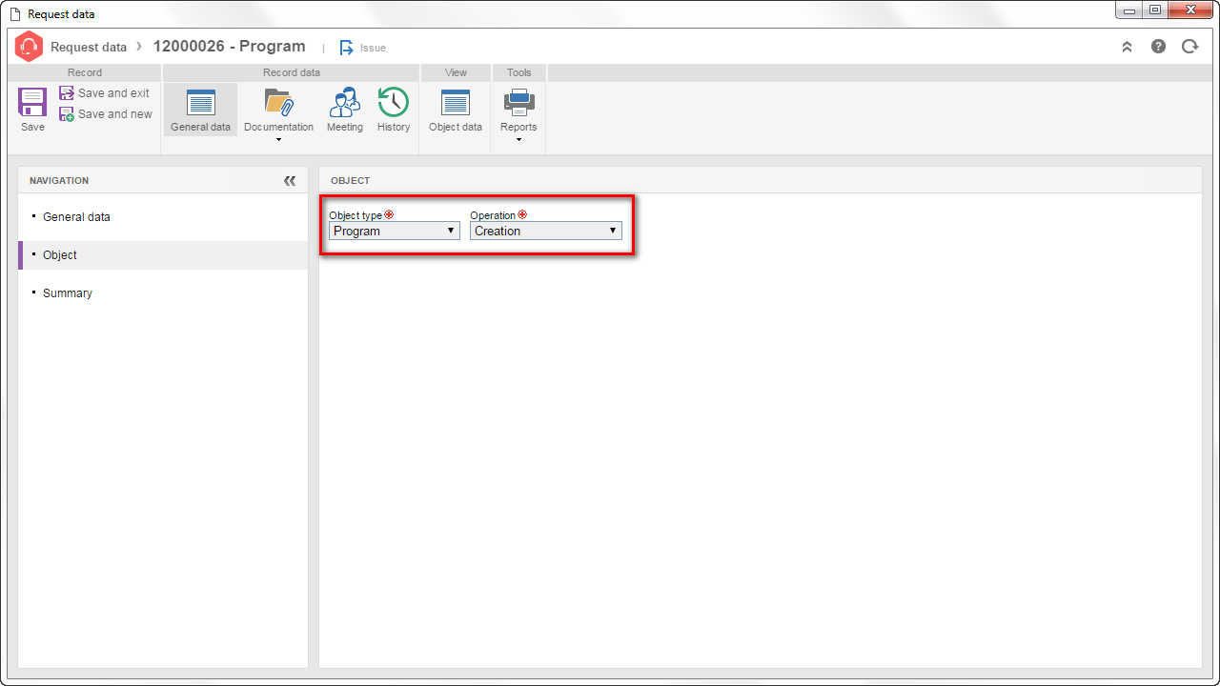Viewport: 1220px width, 686px height.
Task: Click the OBJECT section header
Action: 350,180
